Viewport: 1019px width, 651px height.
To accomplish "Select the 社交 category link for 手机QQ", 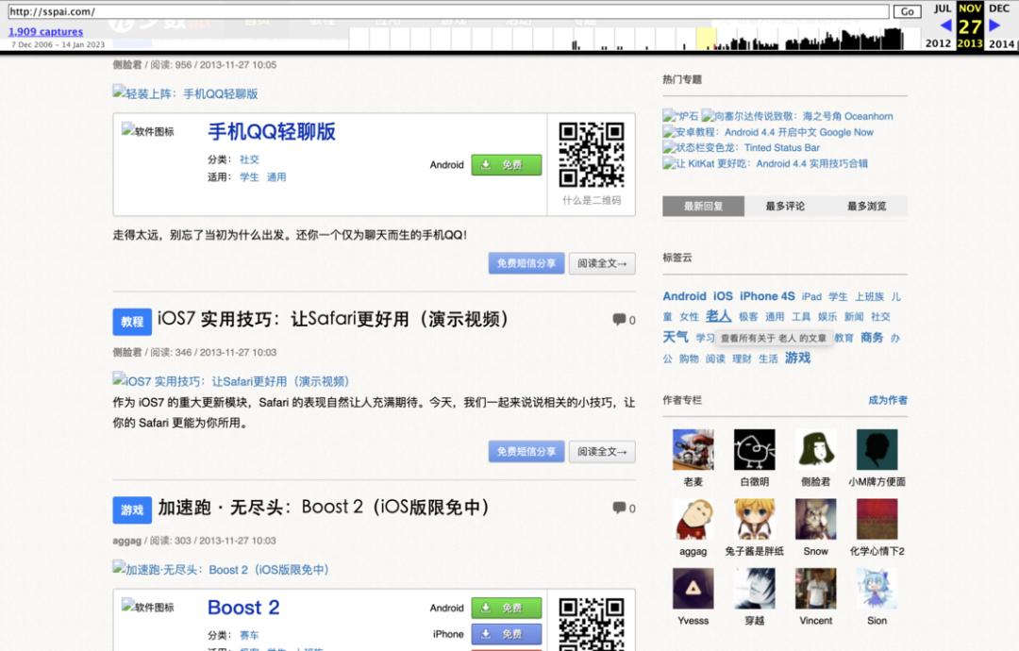I will 249,159.
